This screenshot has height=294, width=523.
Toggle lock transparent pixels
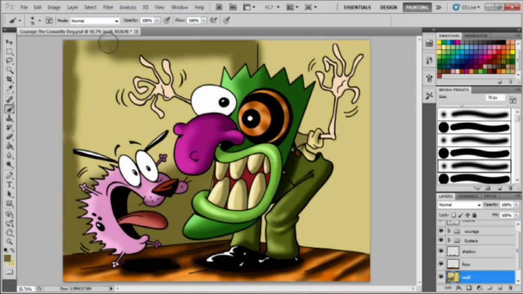click(454, 215)
